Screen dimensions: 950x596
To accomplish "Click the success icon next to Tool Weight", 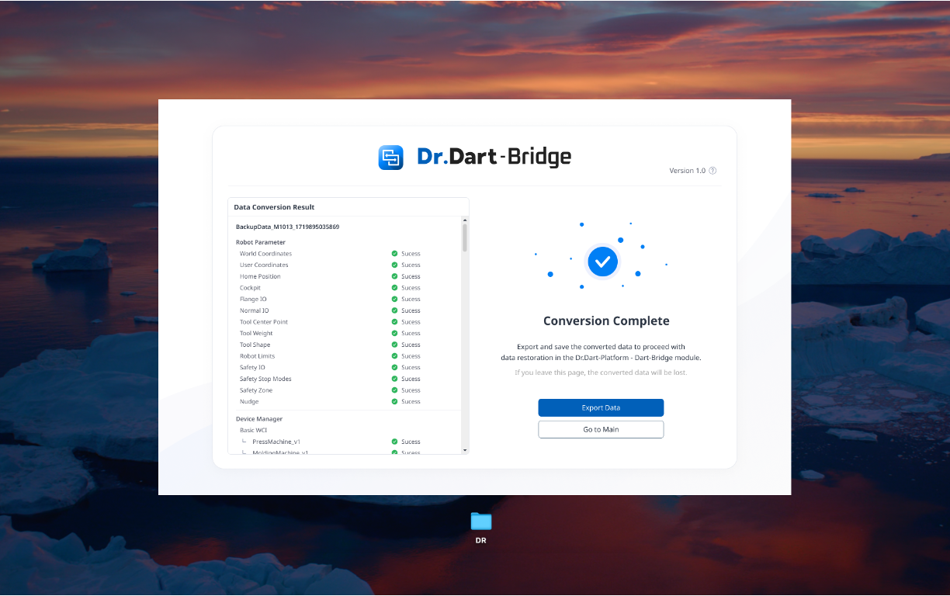I will coord(394,334).
